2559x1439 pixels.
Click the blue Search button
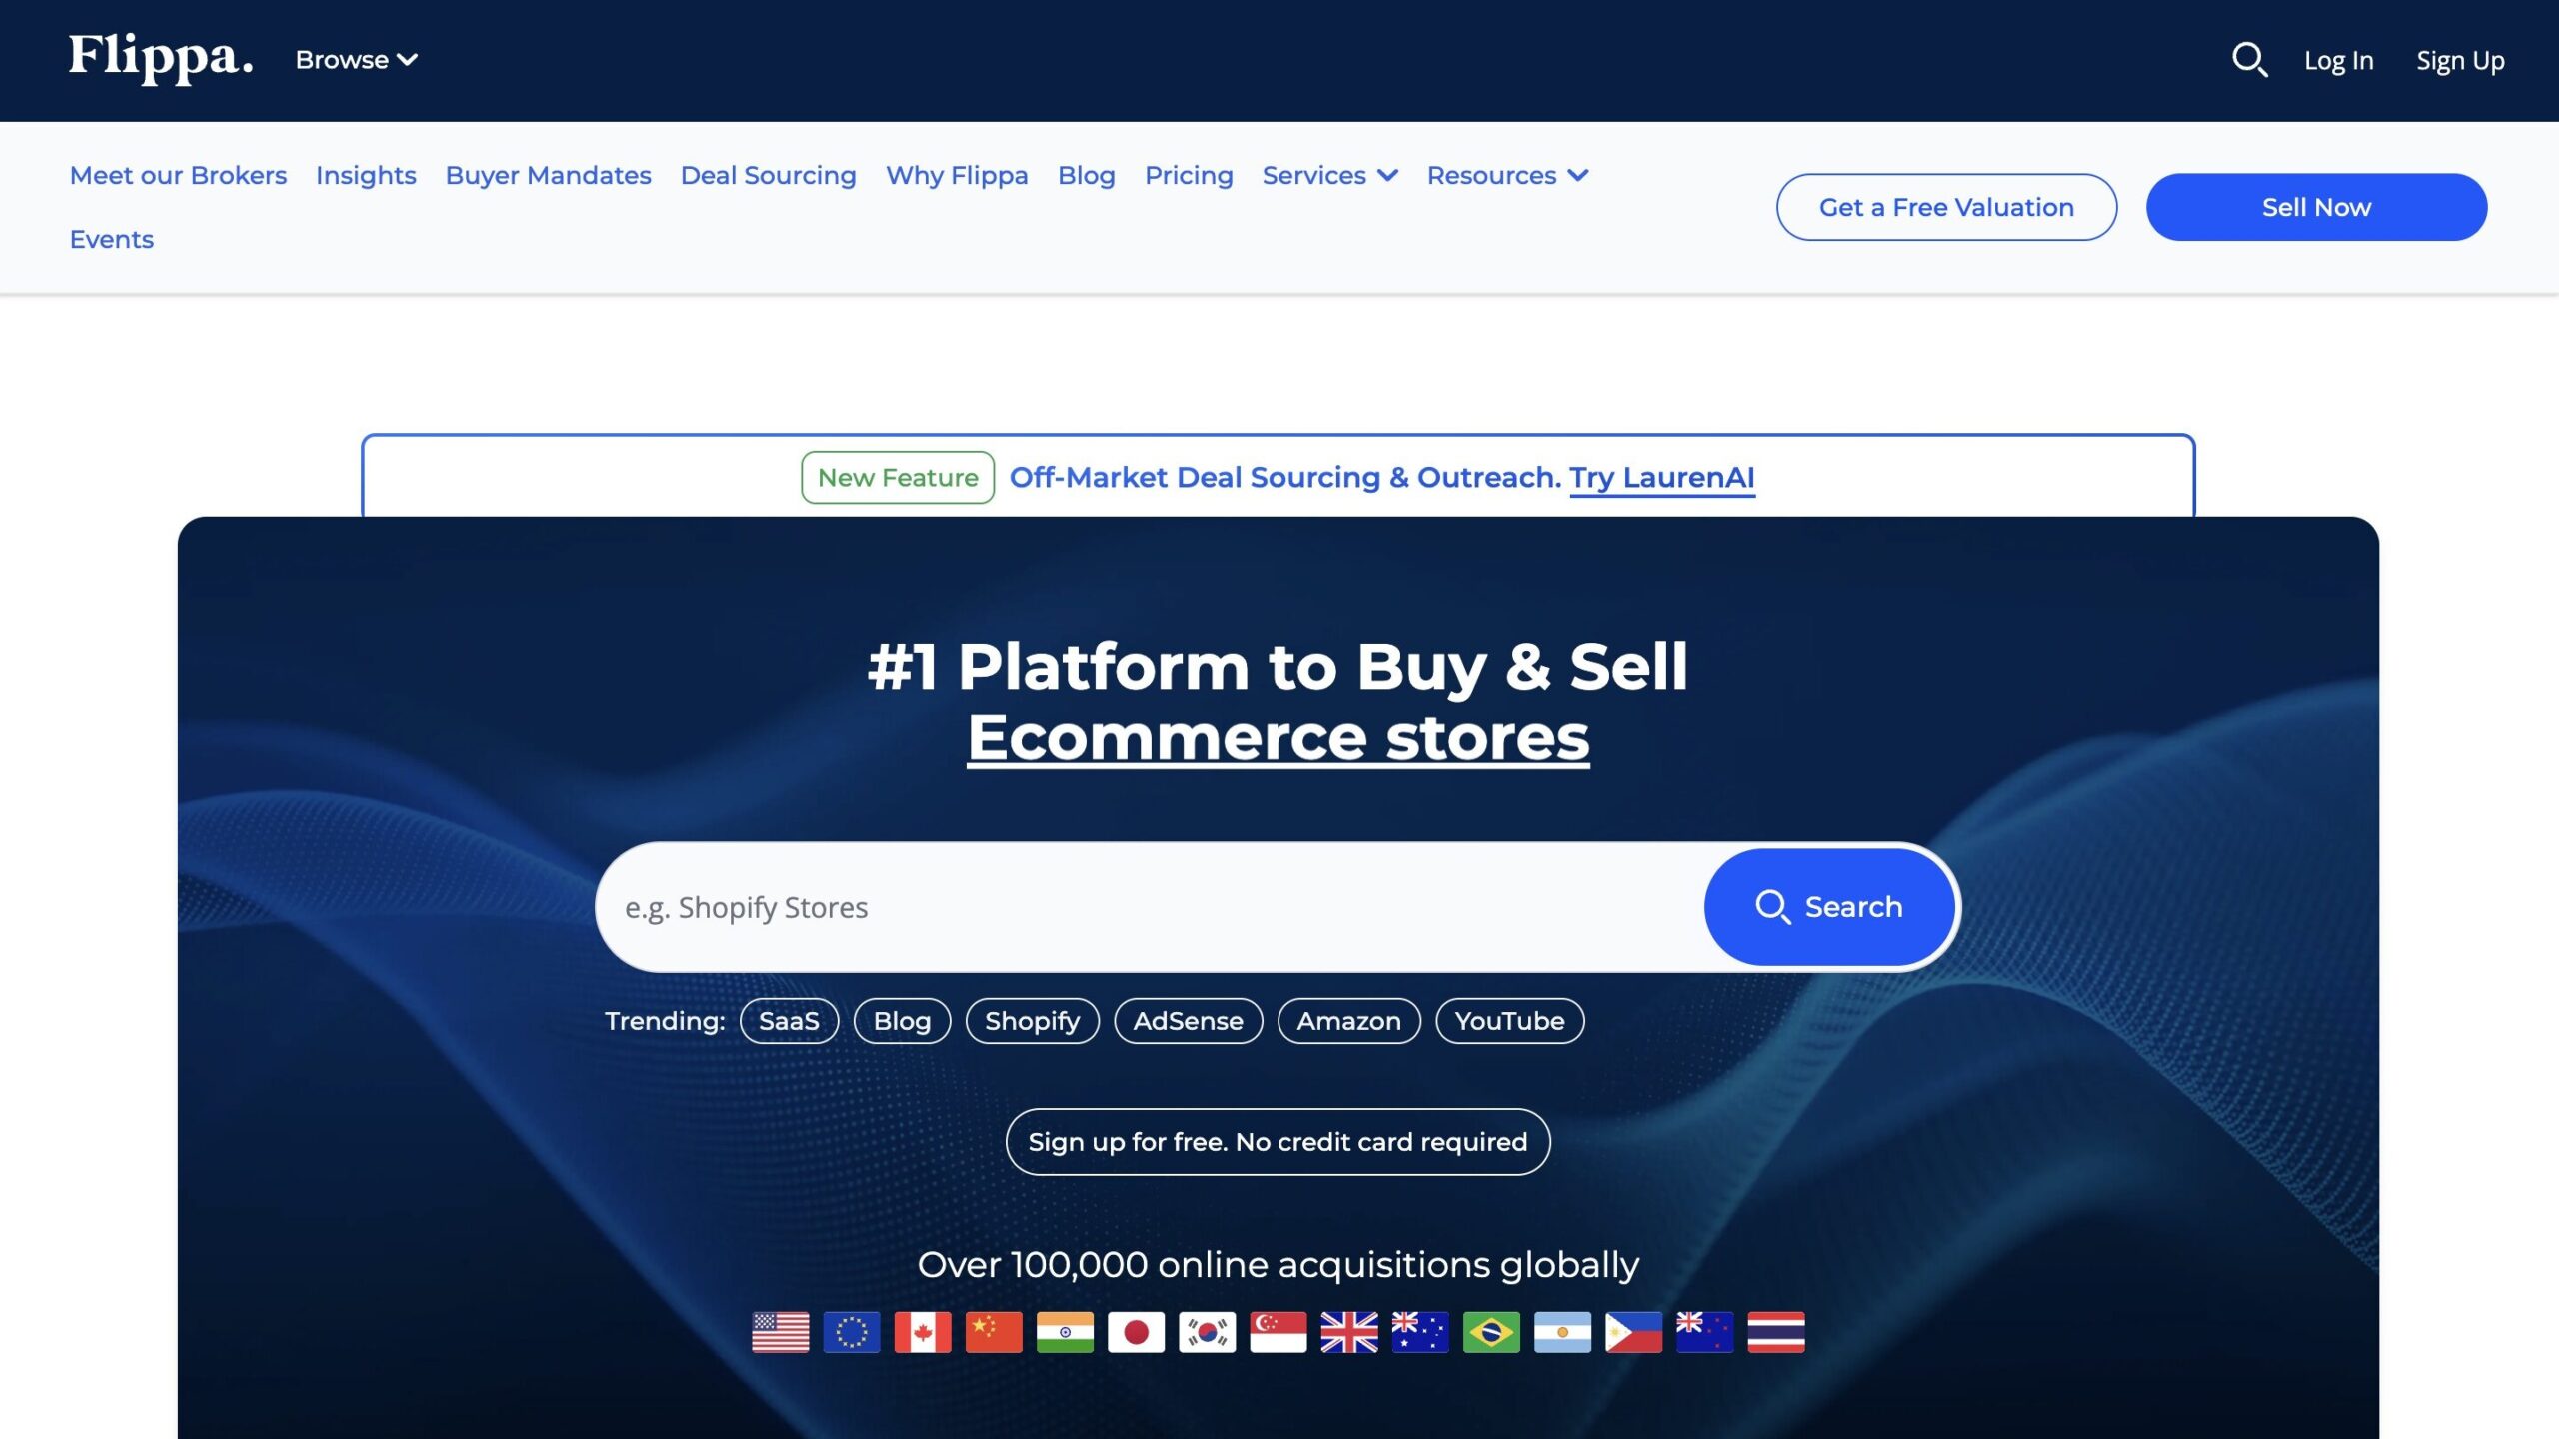point(1828,907)
